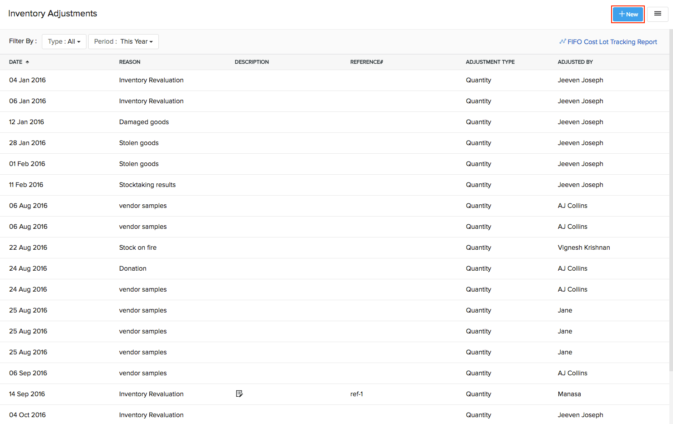Click the 12 Jan 2016 date cell
This screenshot has width=673, height=424.
[26, 122]
